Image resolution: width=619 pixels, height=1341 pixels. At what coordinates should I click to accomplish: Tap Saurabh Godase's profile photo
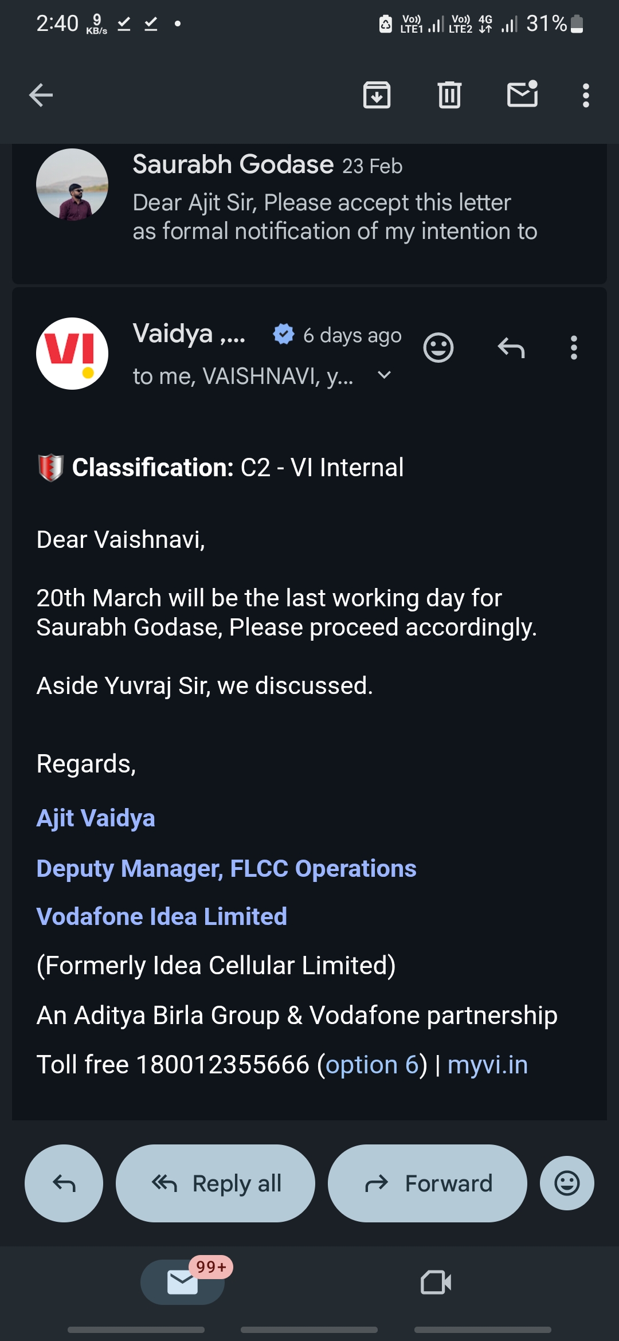[x=72, y=185]
